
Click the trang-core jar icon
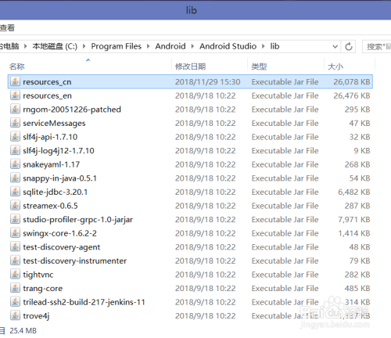15,288
